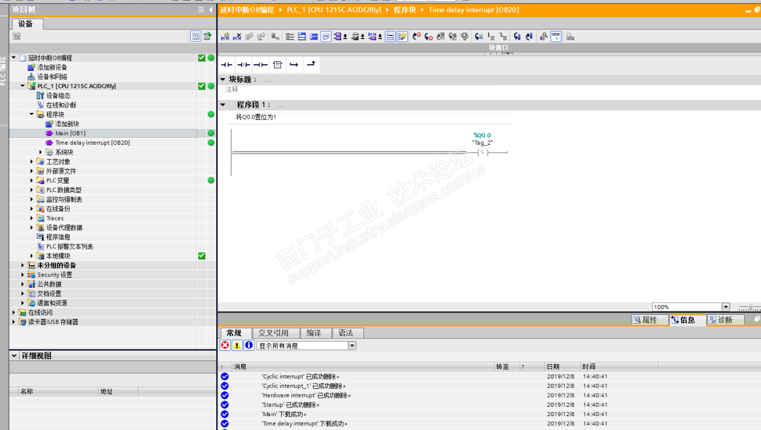Toggle the warnings filter yellow icon
Viewport: 761px width, 430px height.
pyautogui.click(x=237, y=346)
